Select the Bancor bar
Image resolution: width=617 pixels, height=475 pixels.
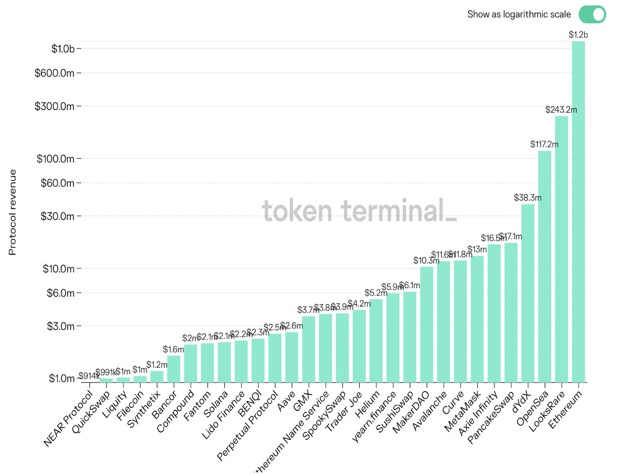174,369
